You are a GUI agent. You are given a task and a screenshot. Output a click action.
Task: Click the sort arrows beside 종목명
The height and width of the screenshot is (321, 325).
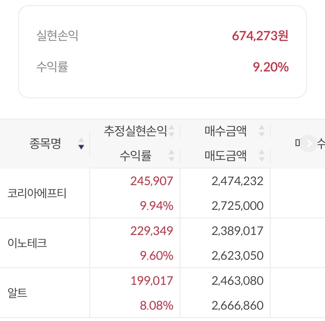click(81, 144)
